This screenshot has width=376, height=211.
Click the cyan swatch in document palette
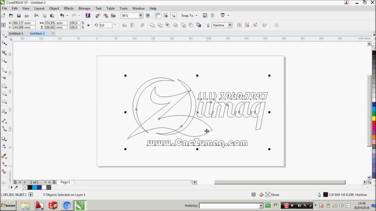(35, 187)
